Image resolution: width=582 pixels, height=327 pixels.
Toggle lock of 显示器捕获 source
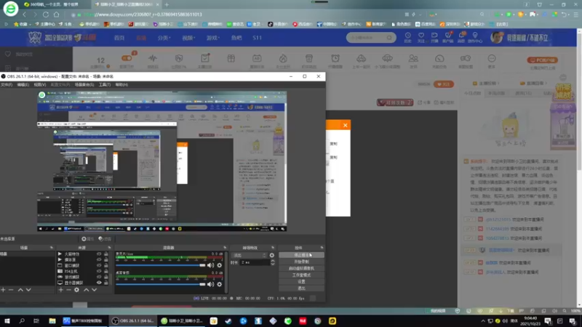(x=105, y=283)
